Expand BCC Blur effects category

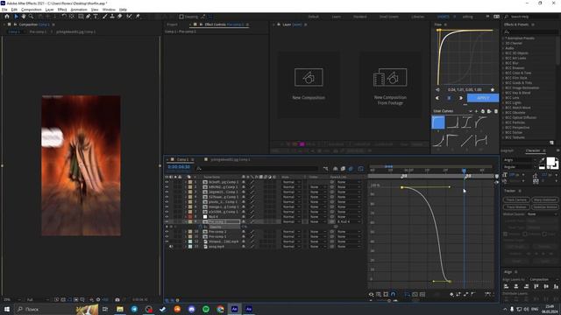(503, 63)
